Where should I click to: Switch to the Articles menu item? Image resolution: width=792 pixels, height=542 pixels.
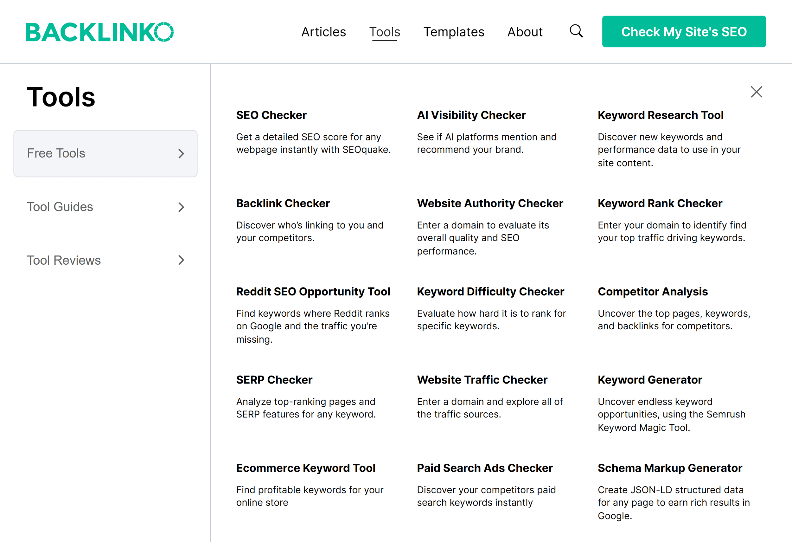tap(324, 32)
